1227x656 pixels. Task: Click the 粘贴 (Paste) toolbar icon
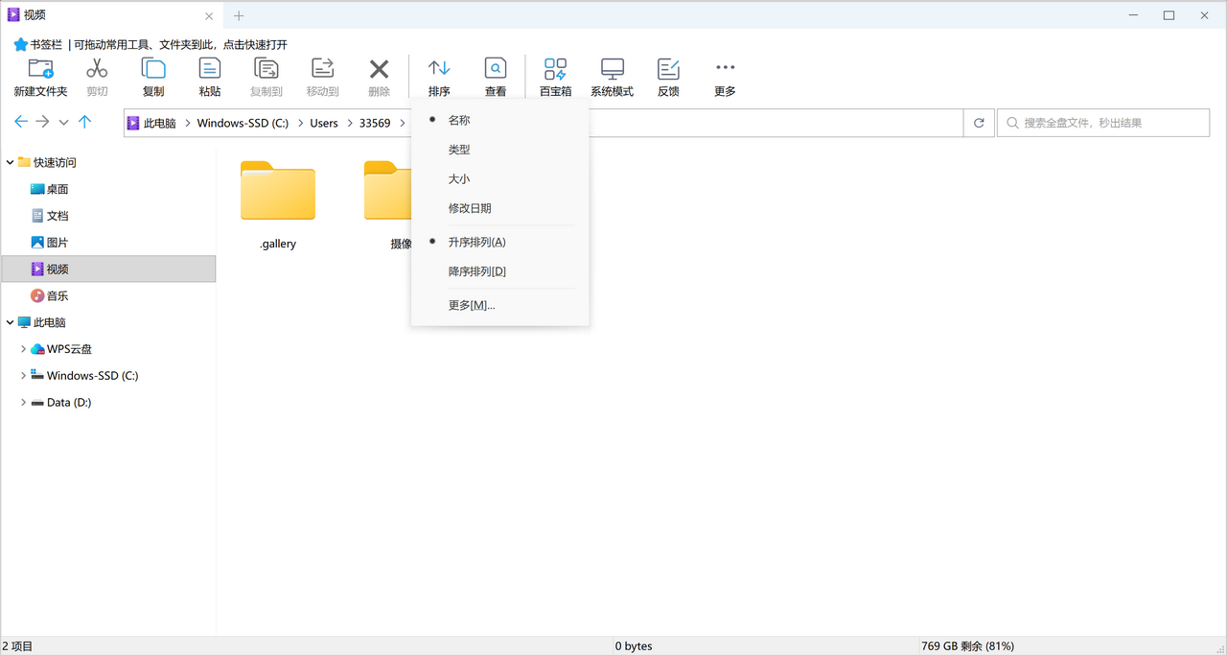click(209, 69)
